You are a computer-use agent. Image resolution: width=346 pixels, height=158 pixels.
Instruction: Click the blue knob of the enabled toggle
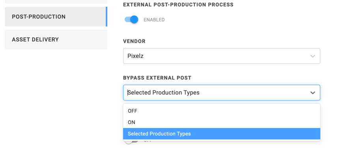(x=134, y=19)
